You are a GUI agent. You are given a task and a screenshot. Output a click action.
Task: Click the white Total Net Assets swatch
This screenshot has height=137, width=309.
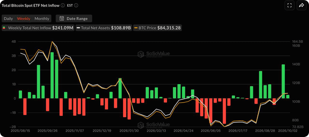78,28
